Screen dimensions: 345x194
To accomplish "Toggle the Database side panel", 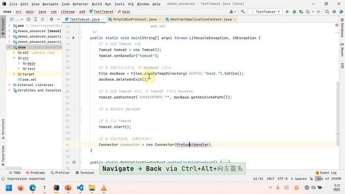I will tap(342, 28).
